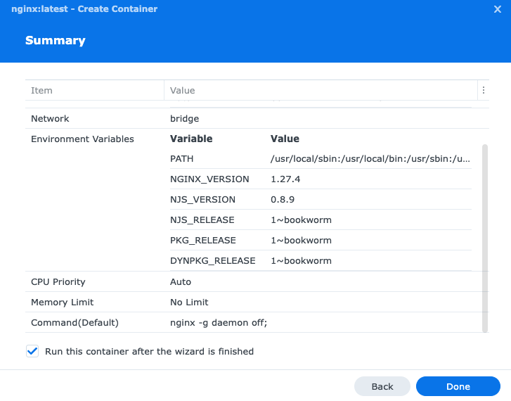Image resolution: width=511 pixels, height=401 pixels.
Task: Click the Item column header
Action: [x=94, y=90]
